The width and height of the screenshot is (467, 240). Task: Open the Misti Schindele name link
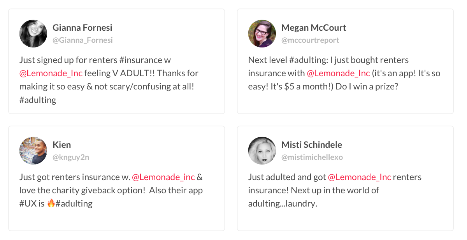pyautogui.click(x=311, y=145)
